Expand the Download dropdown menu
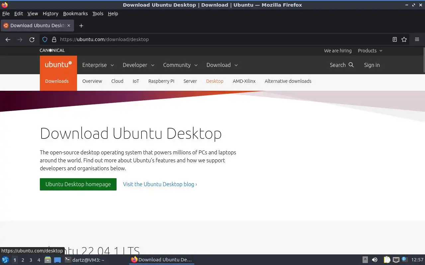Viewport: 425px width, 265px height. [222, 65]
